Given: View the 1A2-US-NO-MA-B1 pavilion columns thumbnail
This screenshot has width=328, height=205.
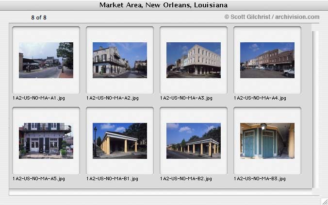Looking at the screenshot, I should [120, 141].
